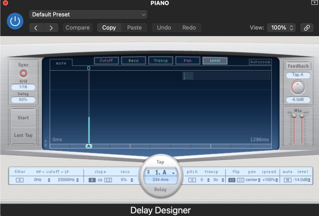This screenshot has height=216, width=319.
Task: Step the level -14.0dB value
Action: point(309,180)
